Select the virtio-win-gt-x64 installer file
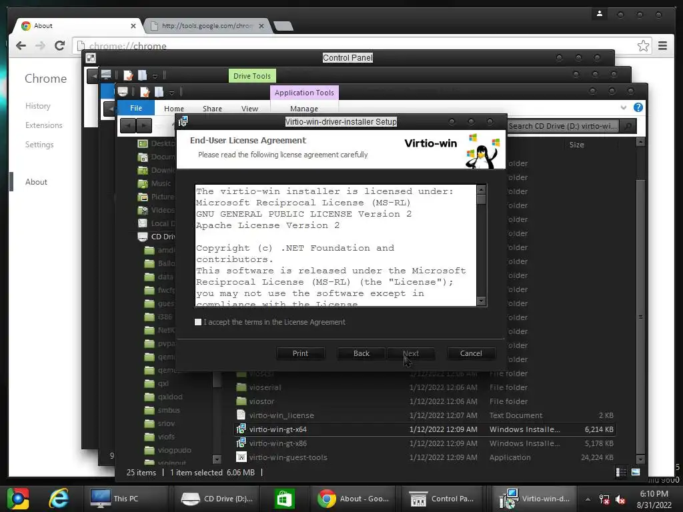The image size is (683, 512). pyautogui.click(x=425, y=429)
